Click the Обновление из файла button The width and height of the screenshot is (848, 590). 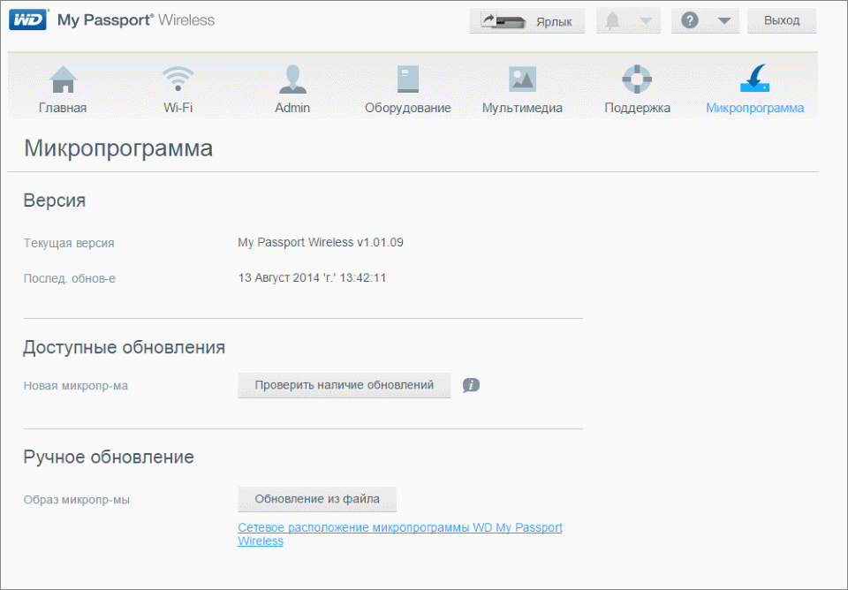[316, 499]
